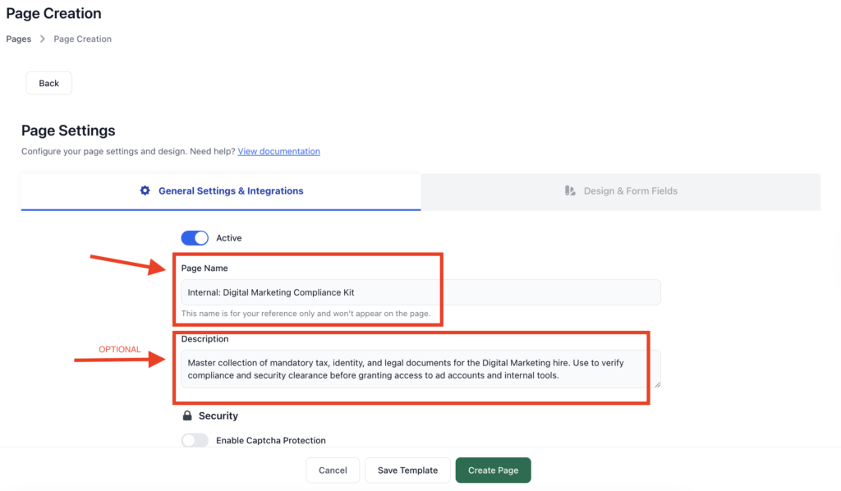Click the Save Template button
Screen dimensions: 841x491
tap(407, 470)
